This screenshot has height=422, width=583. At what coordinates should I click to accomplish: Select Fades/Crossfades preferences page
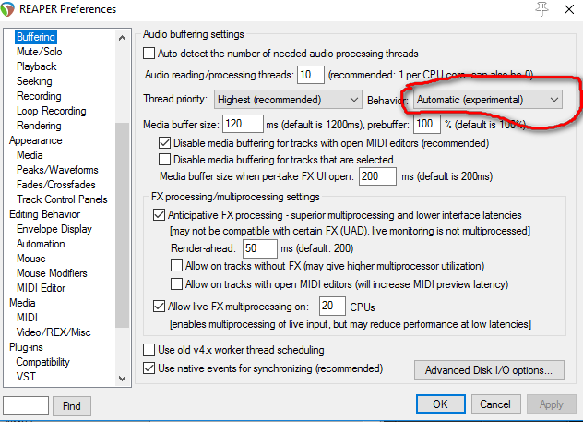click(x=55, y=185)
